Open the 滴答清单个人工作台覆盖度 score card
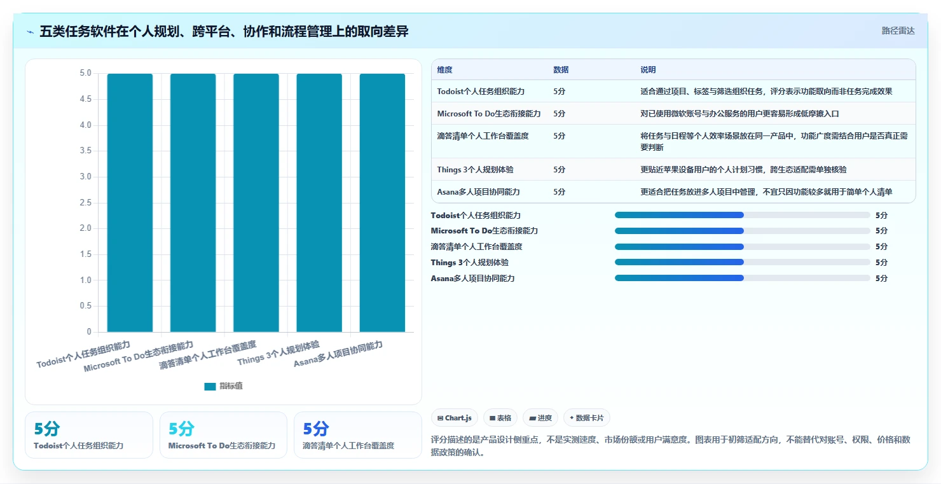 [358, 435]
